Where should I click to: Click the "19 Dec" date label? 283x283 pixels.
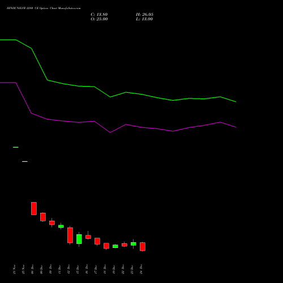pos(114,269)
